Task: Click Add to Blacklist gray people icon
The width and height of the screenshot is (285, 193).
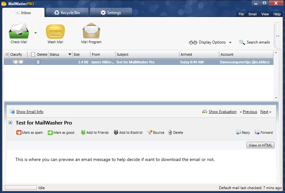Action: pyautogui.click(x=116, y=133)
